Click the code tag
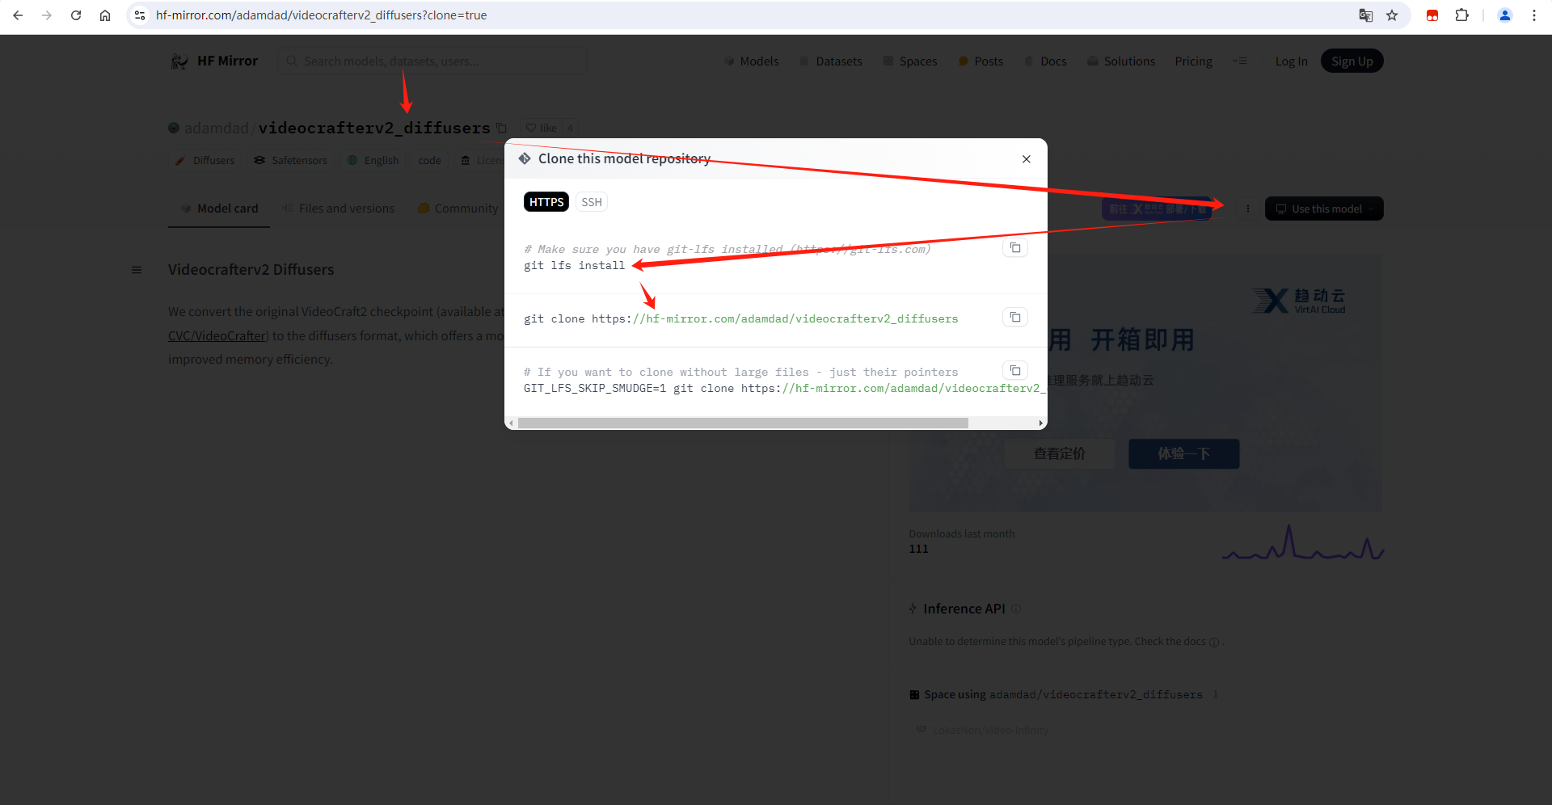The width and height of the screenshot is (1552, 805). point(430,161)
